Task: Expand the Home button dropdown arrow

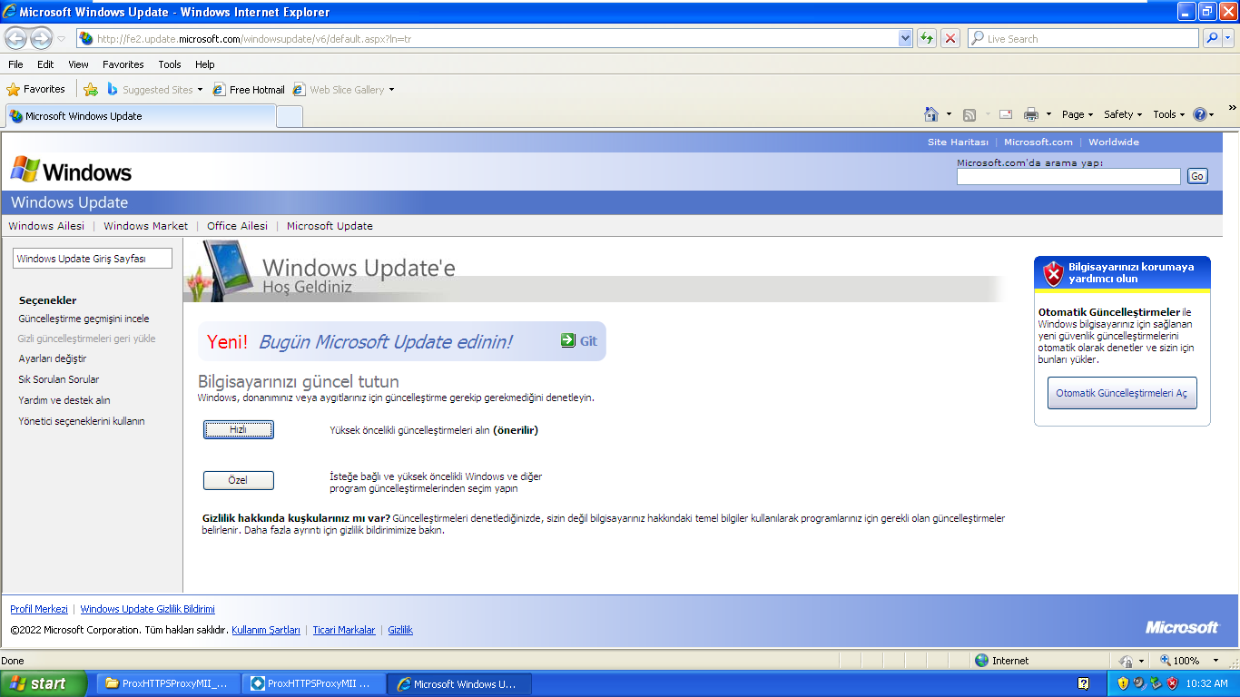Action: pos(949,114)
